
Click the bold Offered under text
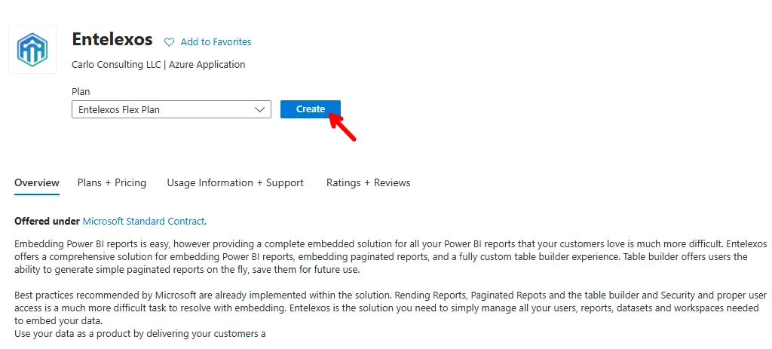[47, 221]
